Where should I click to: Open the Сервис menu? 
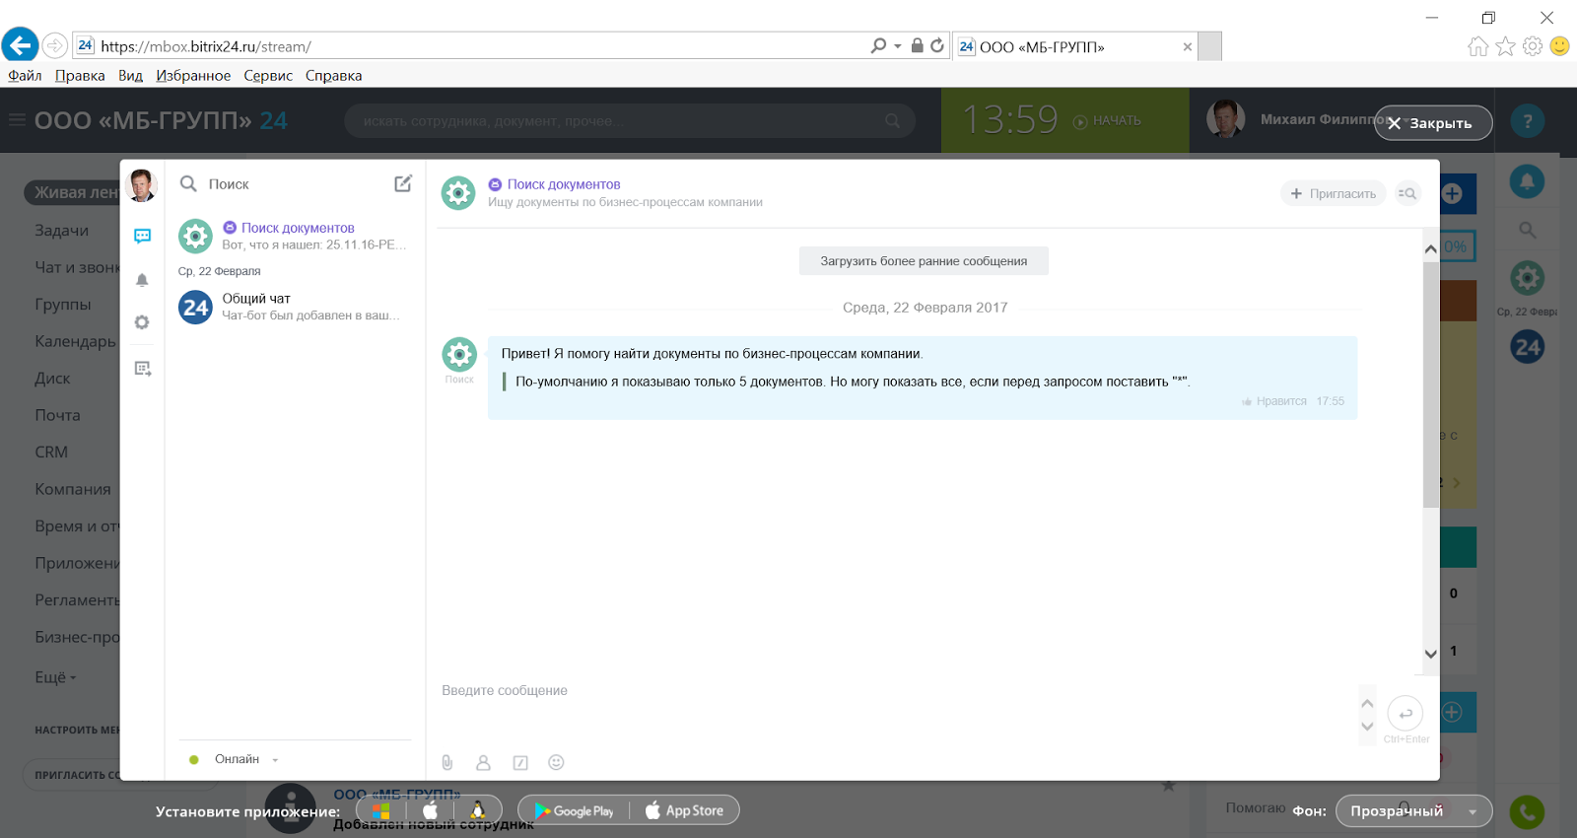point(268,76)
